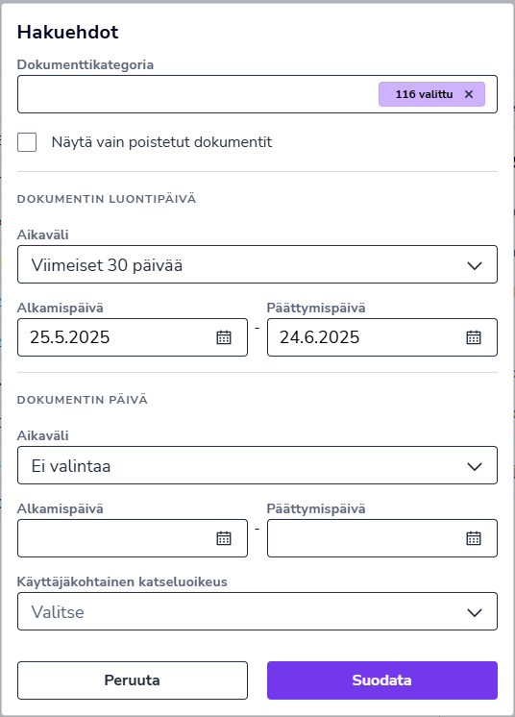The image size is (515, 717).
Task: Expand the Viimeiset 30 päivää dropdown
Action: 257,264
